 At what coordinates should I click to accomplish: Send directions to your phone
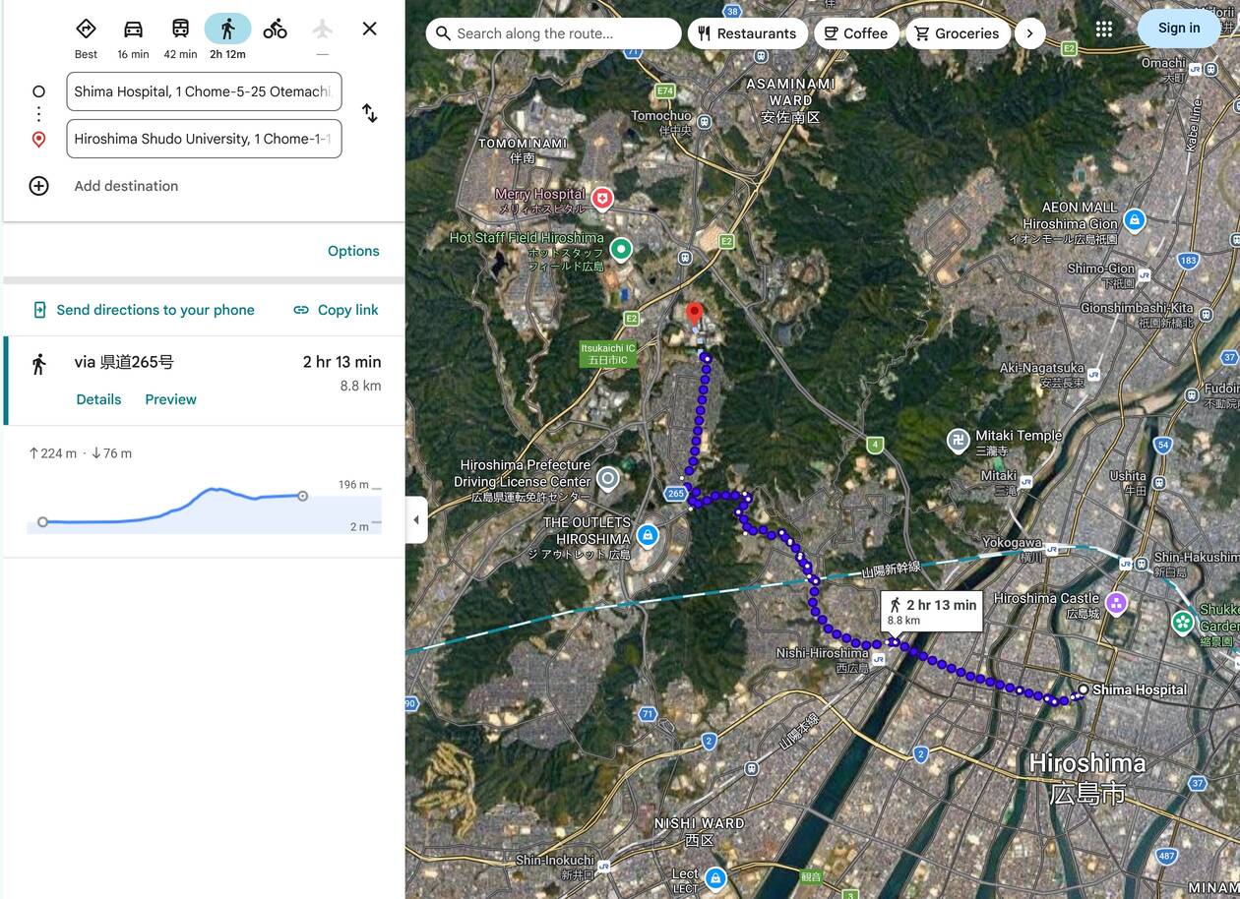pos(144,310)
